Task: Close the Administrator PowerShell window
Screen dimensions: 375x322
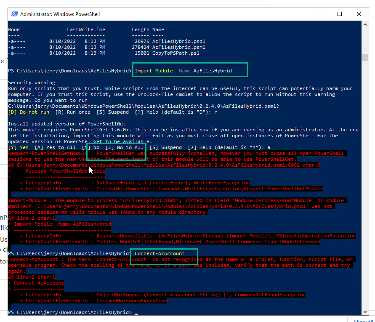Action: [359, 14]
